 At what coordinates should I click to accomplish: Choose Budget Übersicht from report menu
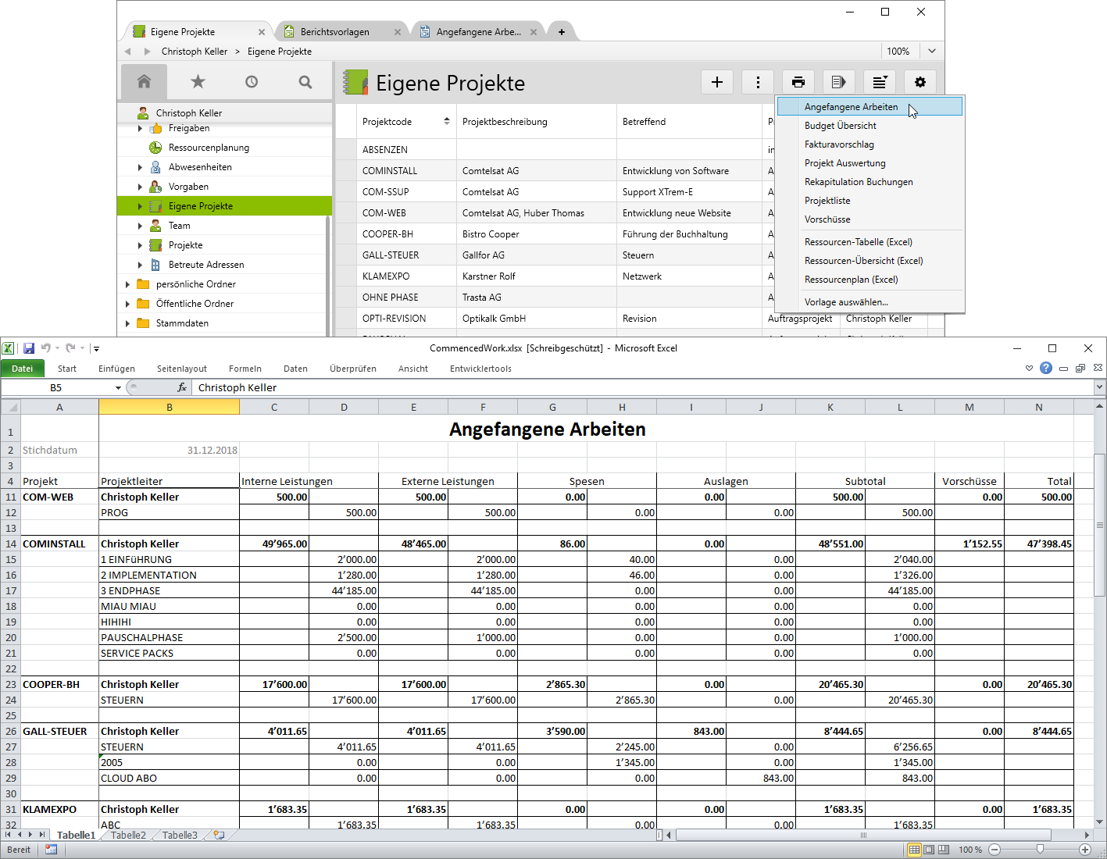tap(840, 126)
